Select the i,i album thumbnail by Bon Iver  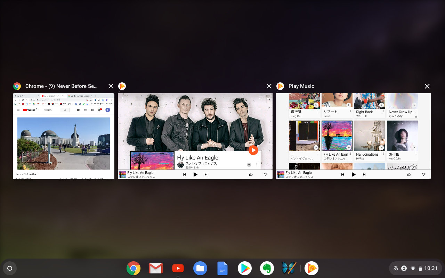pyautogui.click(x=304, y=136)
